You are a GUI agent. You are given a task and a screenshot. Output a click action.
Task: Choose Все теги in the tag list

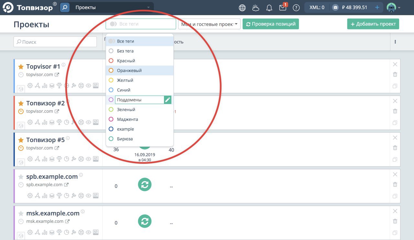coord(140,41)
